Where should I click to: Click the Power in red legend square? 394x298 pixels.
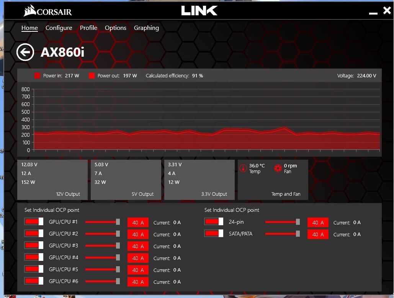click(x=38, y=75)
